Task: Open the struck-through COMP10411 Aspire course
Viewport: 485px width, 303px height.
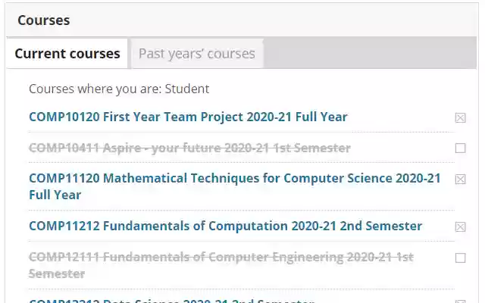Action: pos(189,148)
